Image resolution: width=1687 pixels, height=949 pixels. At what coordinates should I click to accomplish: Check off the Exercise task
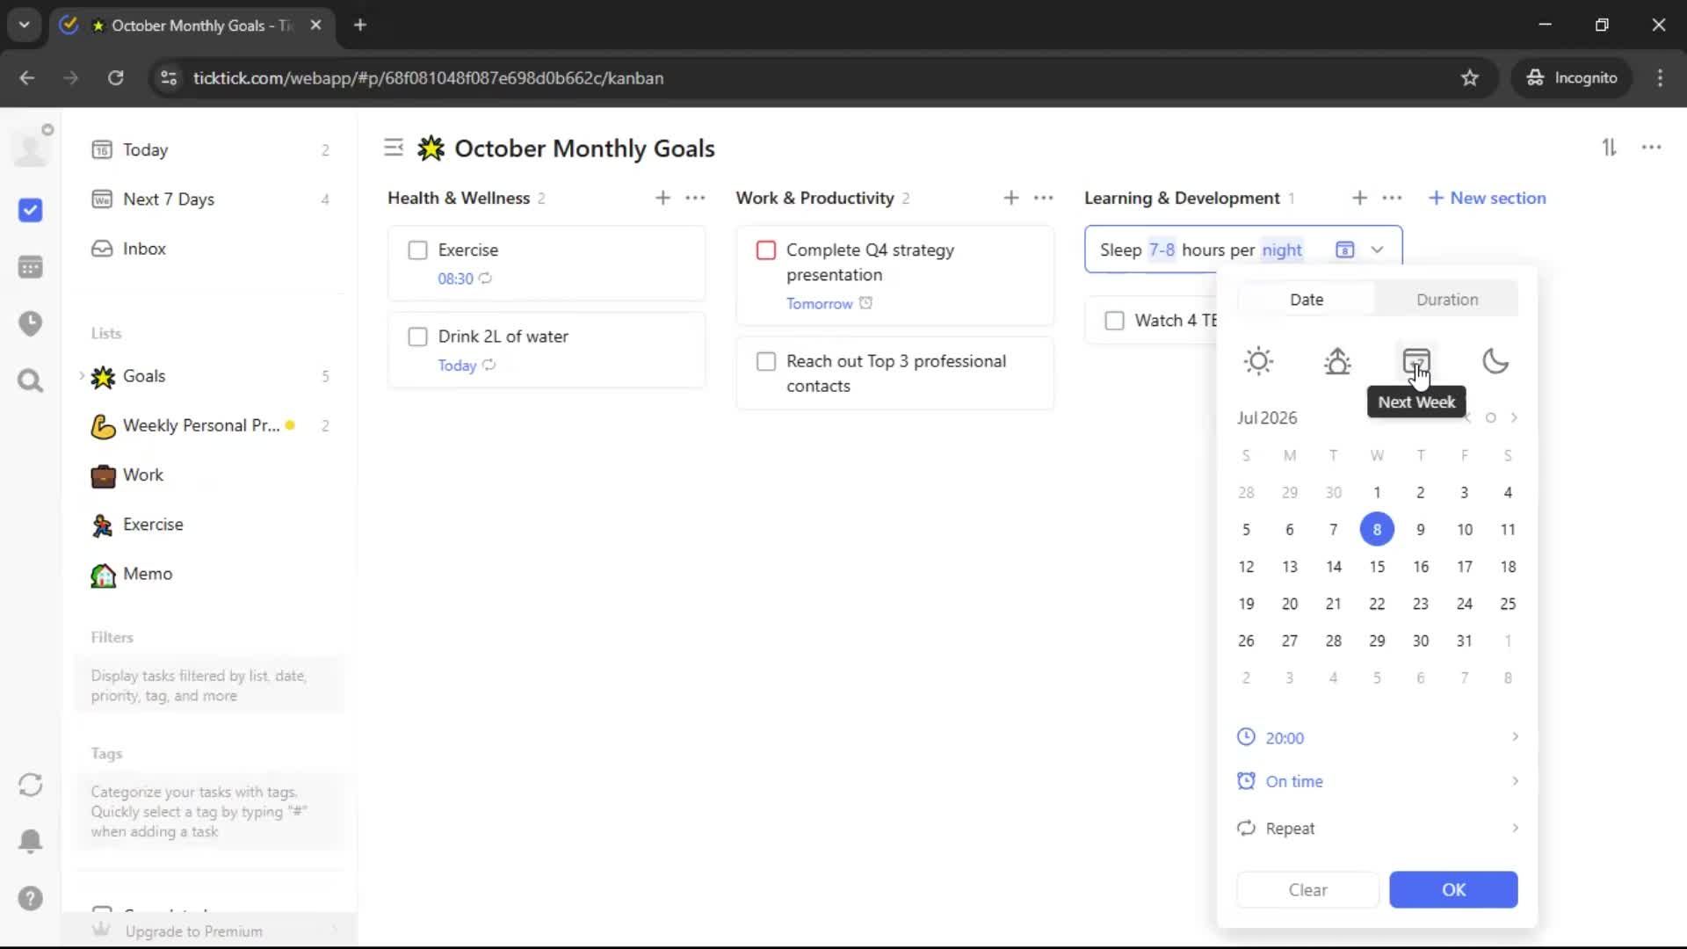(418, 250)
